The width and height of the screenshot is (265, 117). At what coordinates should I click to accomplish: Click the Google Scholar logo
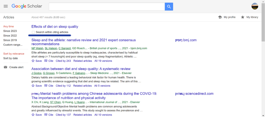pyautogui.click(x=27, y=6)
